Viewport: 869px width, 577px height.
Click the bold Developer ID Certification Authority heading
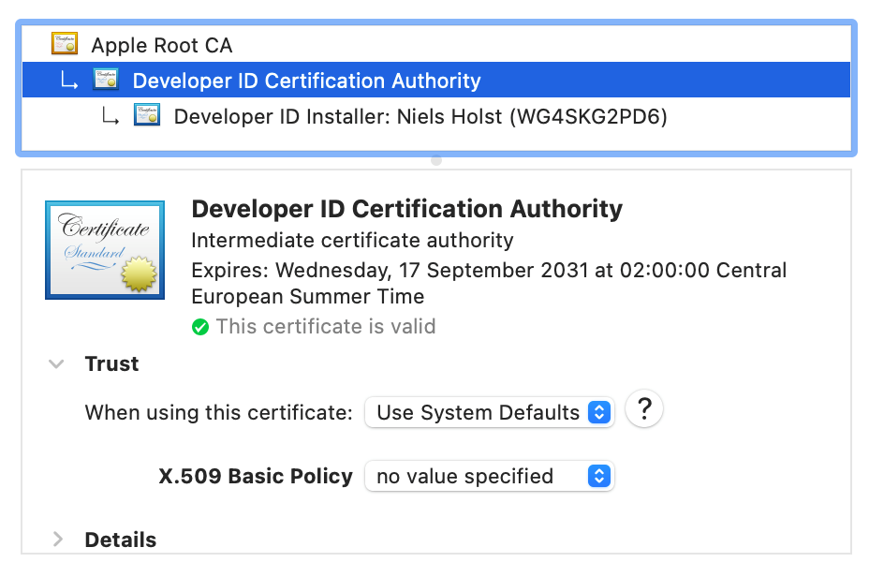point(406,208)
